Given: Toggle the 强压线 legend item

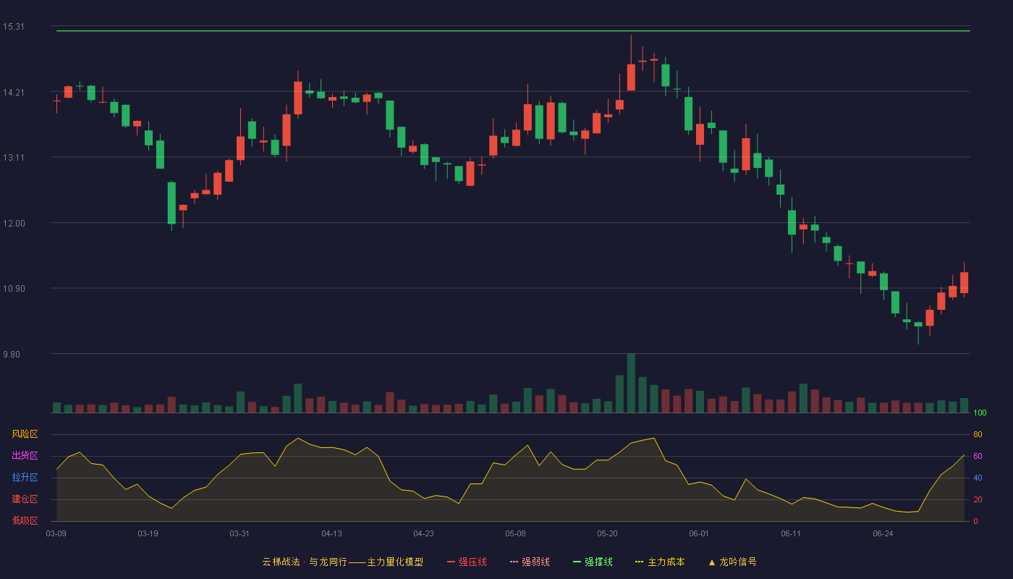Looking at the screenshot, I should (x=467, y=562).
